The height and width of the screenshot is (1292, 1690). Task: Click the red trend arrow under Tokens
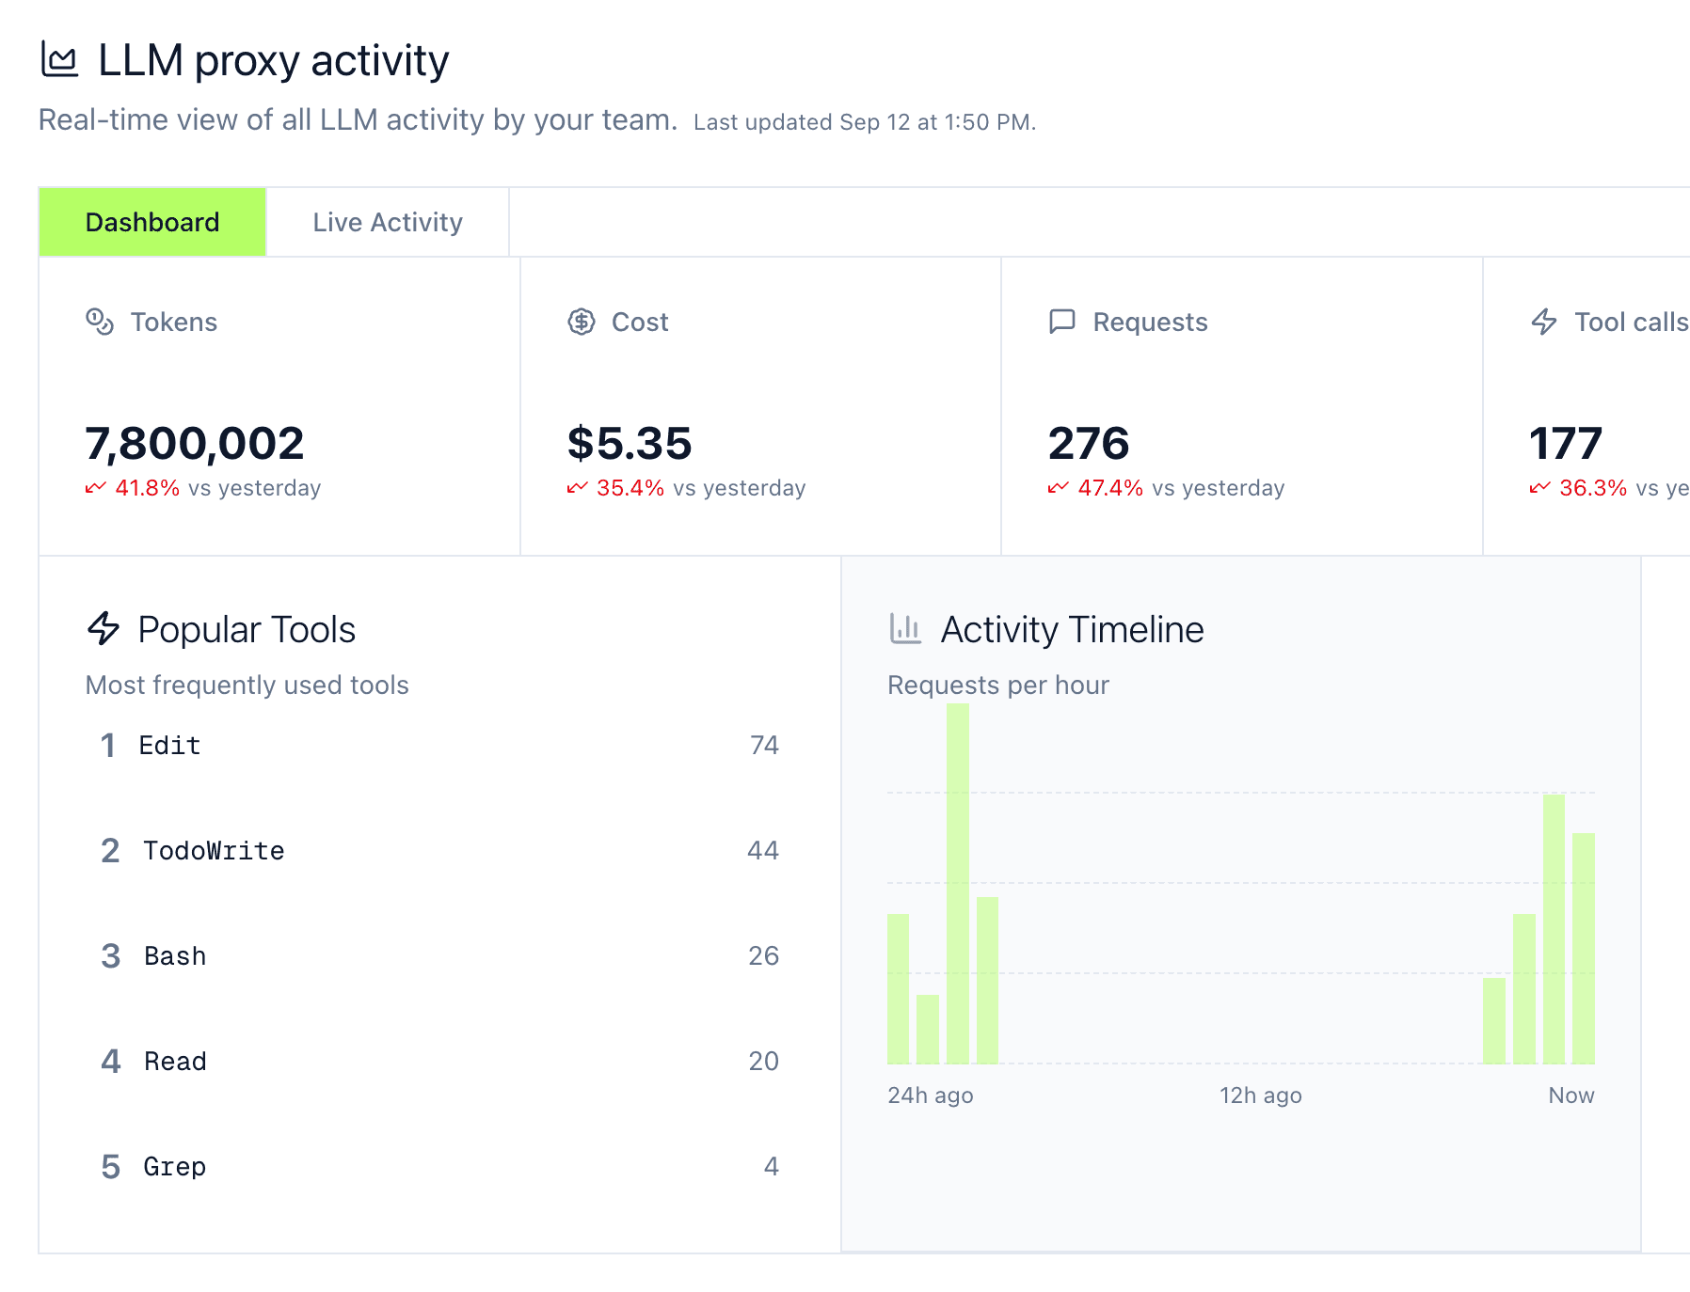pos(95,488)
